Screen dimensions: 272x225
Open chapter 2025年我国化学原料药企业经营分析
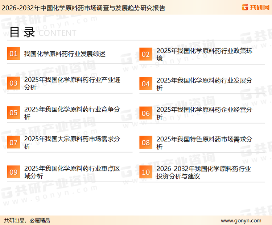[x=204, y=113]
